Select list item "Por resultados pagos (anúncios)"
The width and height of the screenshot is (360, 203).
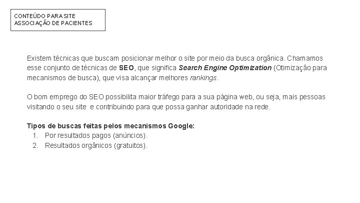pyautogui.click(x=96, y=135)
